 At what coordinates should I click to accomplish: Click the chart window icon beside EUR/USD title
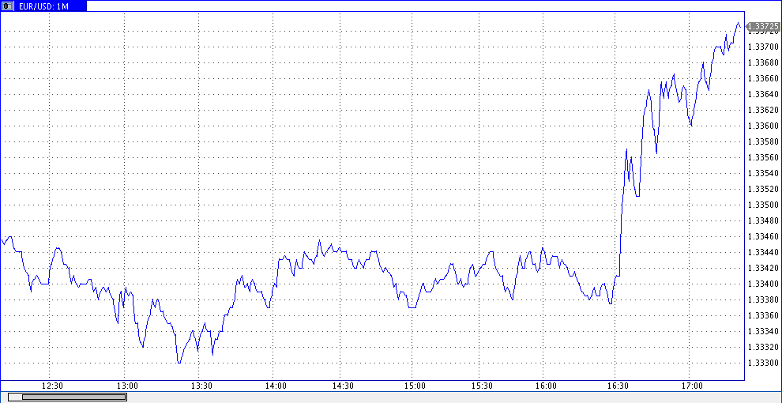(x=7, y=6)
